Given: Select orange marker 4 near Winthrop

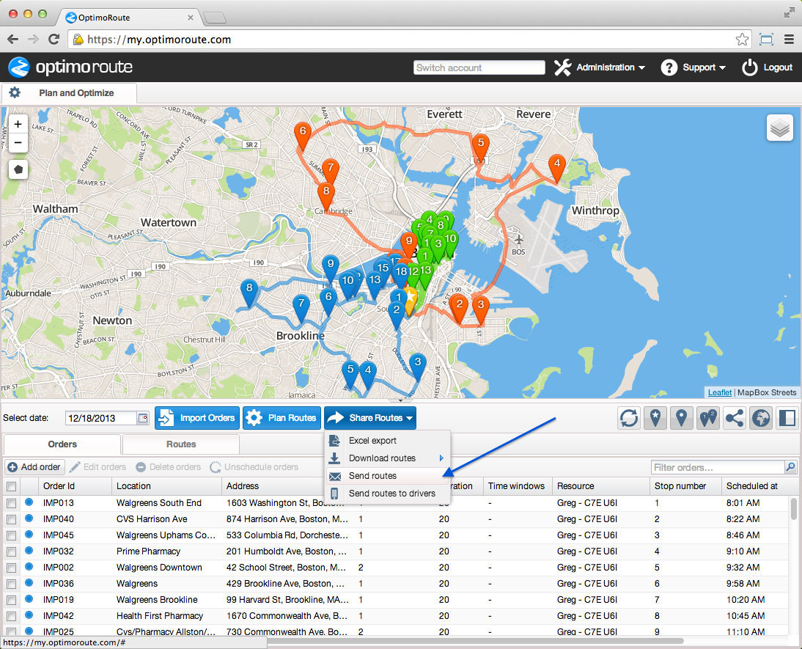Looking at the screenshot, I should 557,167.
